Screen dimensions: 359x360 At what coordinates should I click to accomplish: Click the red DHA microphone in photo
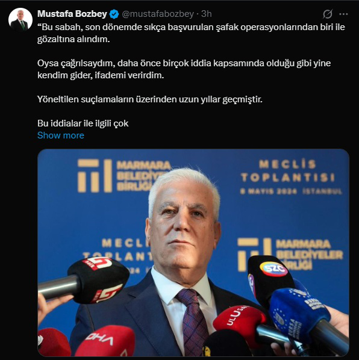click(105, 341)
